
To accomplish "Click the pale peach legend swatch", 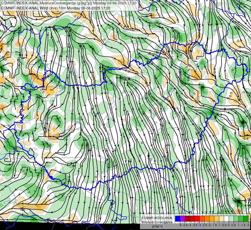I will pyautogui.click(x=222, y=218).
